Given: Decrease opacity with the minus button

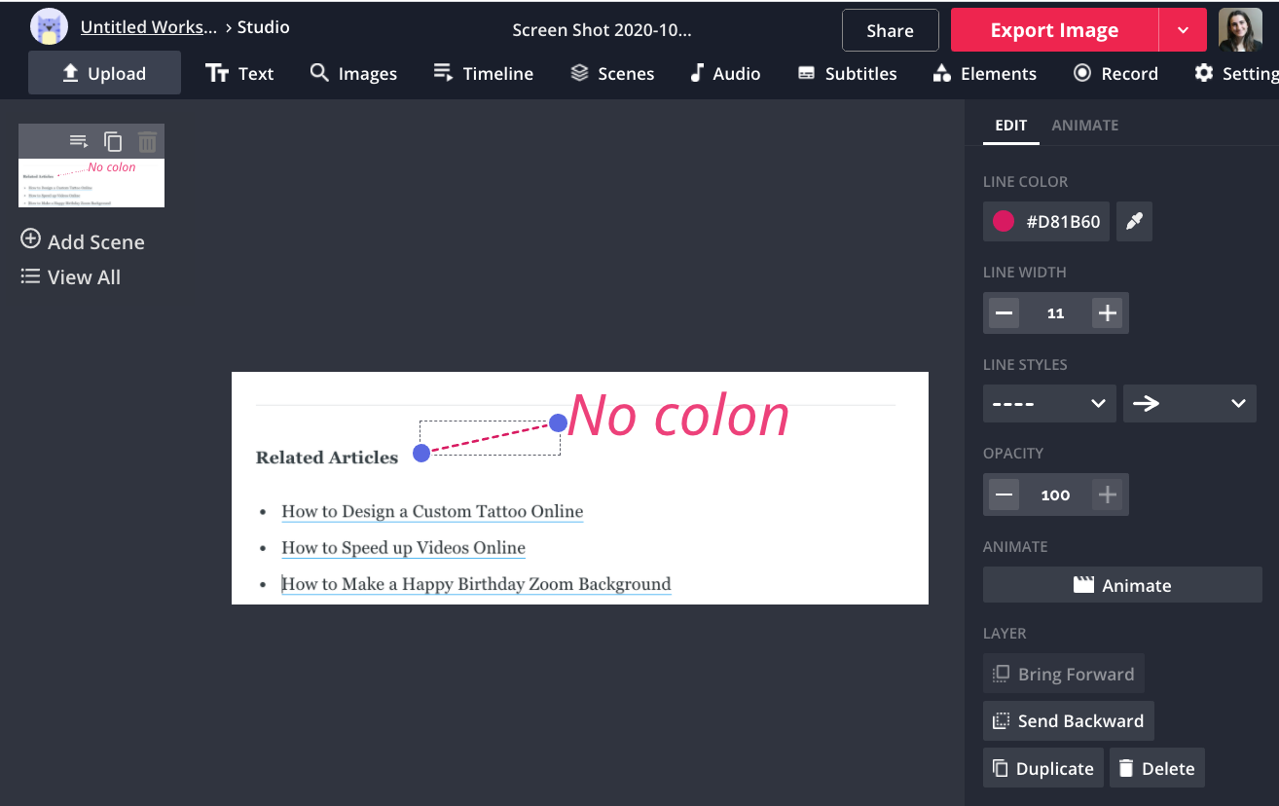Looking at the screenshot, I should [1005, 495].
